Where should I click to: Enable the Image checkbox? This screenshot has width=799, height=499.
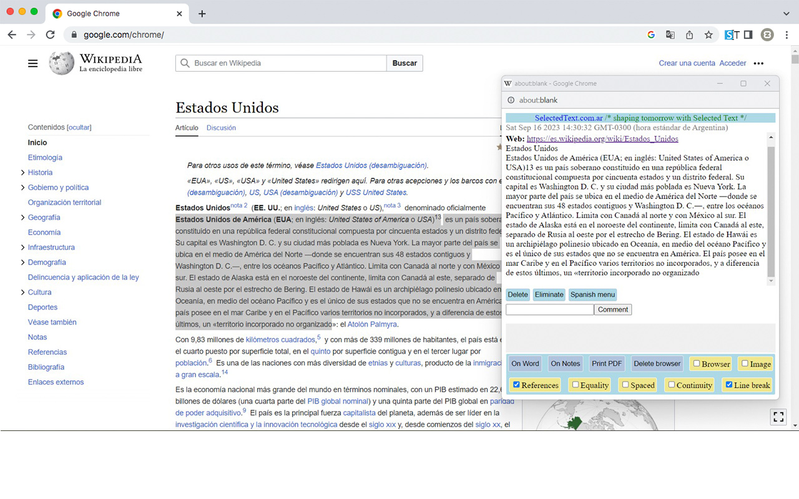click(745, 364)
